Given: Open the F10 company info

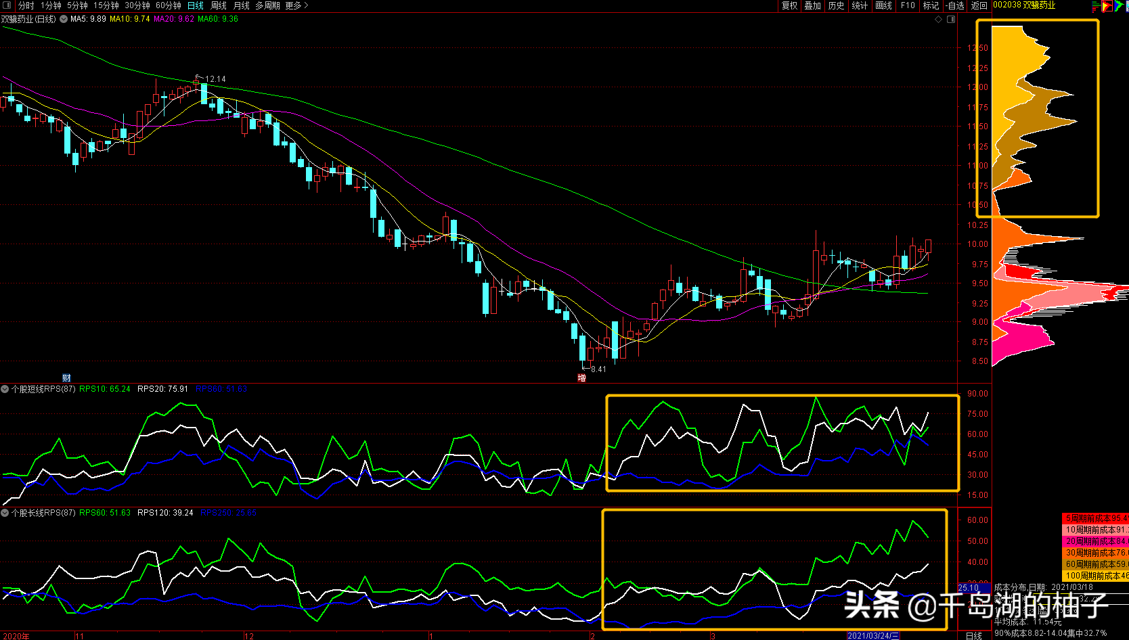Looking at the screenshot, I should tap(908, 5).
